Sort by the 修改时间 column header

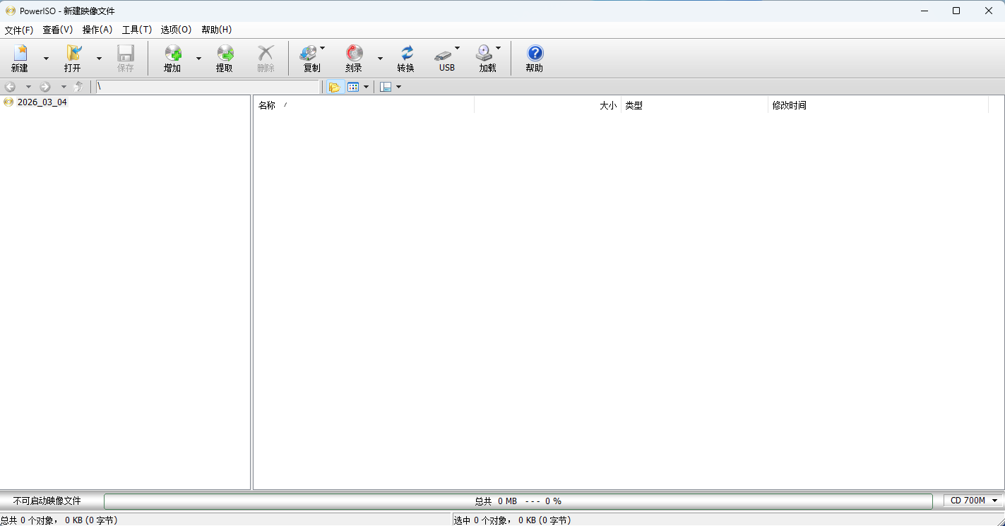point(878,105)
